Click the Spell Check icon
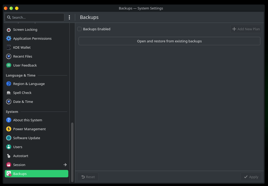Screen dimensions: 268x186 (x=9, y=93)
